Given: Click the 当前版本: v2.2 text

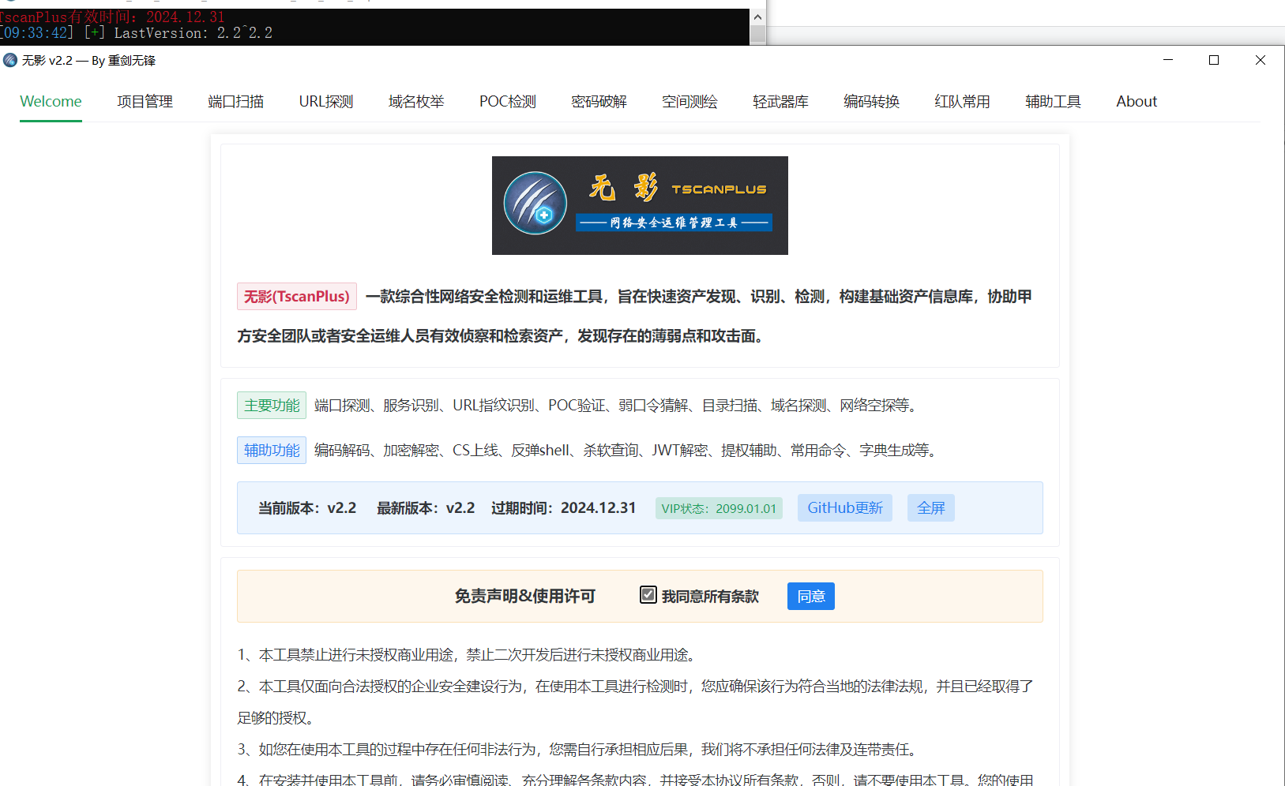Looking at the screenshot, I should click(x=307, y=508).
